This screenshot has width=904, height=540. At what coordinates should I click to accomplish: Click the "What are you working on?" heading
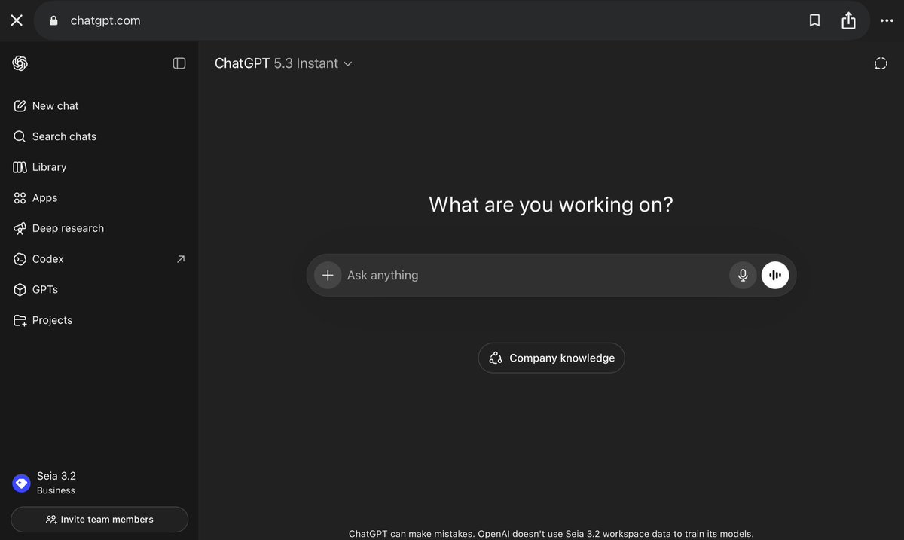[551, 204]
